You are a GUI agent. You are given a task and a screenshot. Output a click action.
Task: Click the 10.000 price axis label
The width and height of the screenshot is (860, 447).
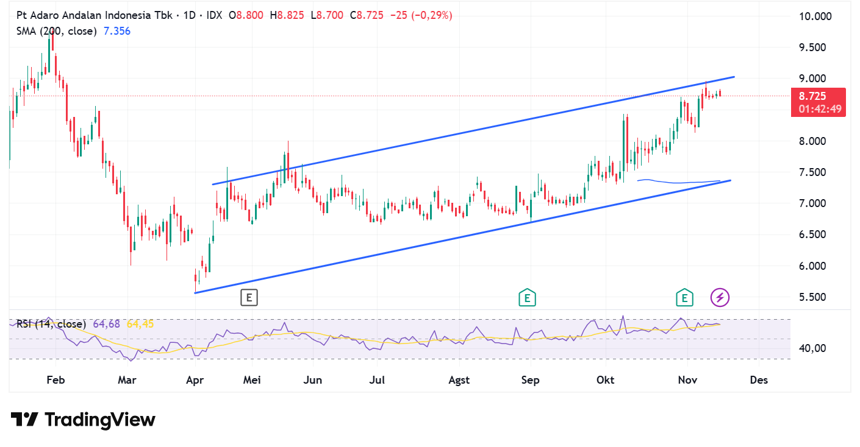tap(815, 16)
